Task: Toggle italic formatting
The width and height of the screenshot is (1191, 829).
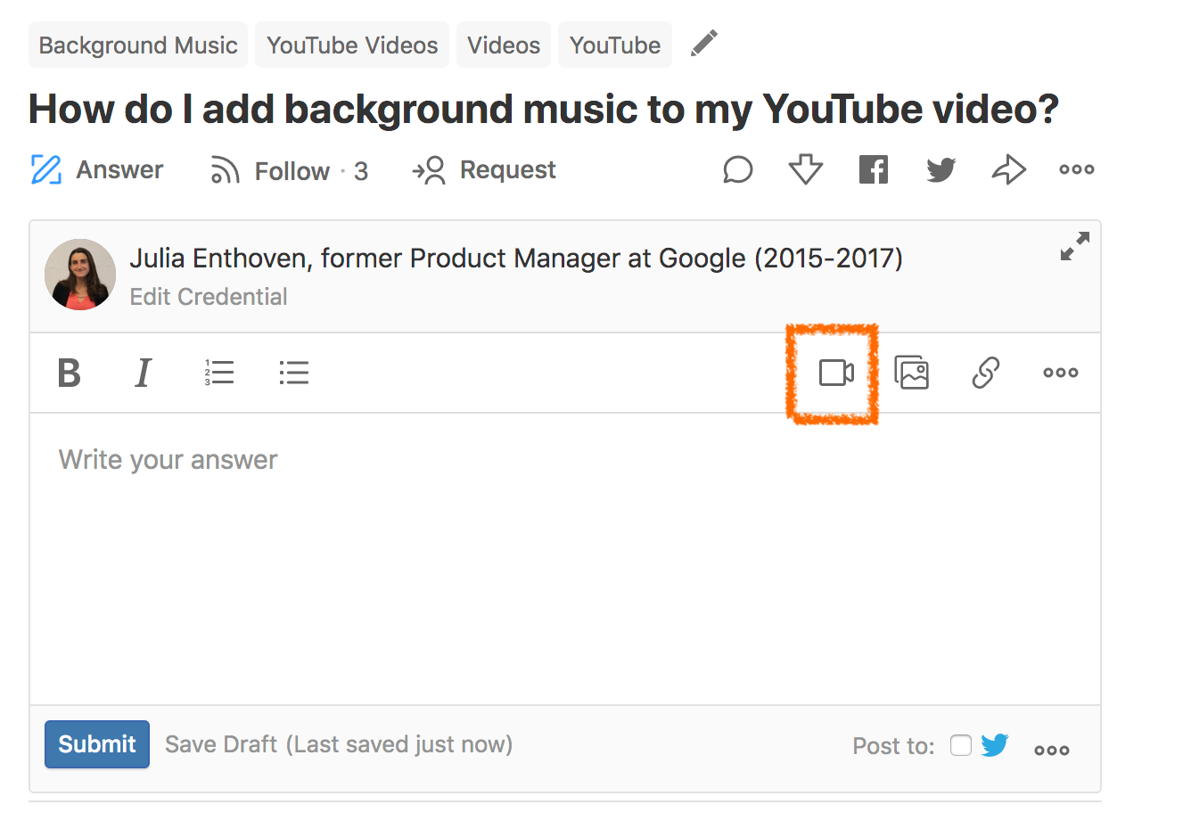Action: tap(143, 373)
